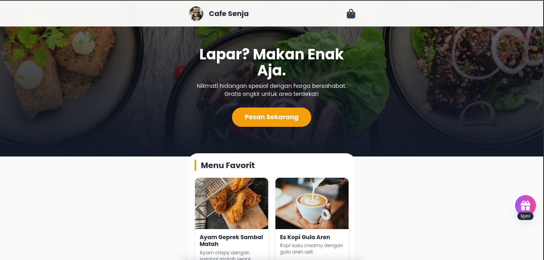Select the Es Kopi Gula Aren title

[305, 237]
